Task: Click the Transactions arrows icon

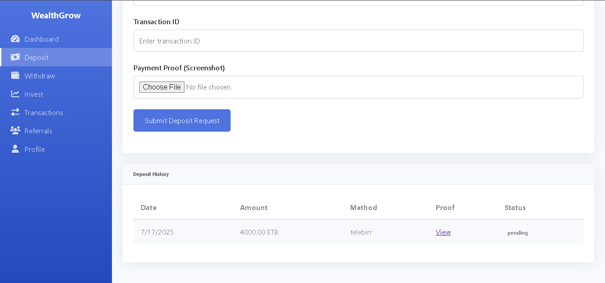Action: tap(15, 112)
